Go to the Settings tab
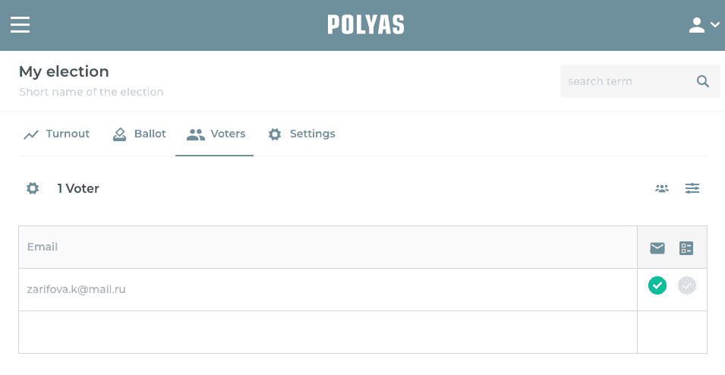The height and width of the screenshot is (375, 725). pyautogui.click(x=301, y=134)
